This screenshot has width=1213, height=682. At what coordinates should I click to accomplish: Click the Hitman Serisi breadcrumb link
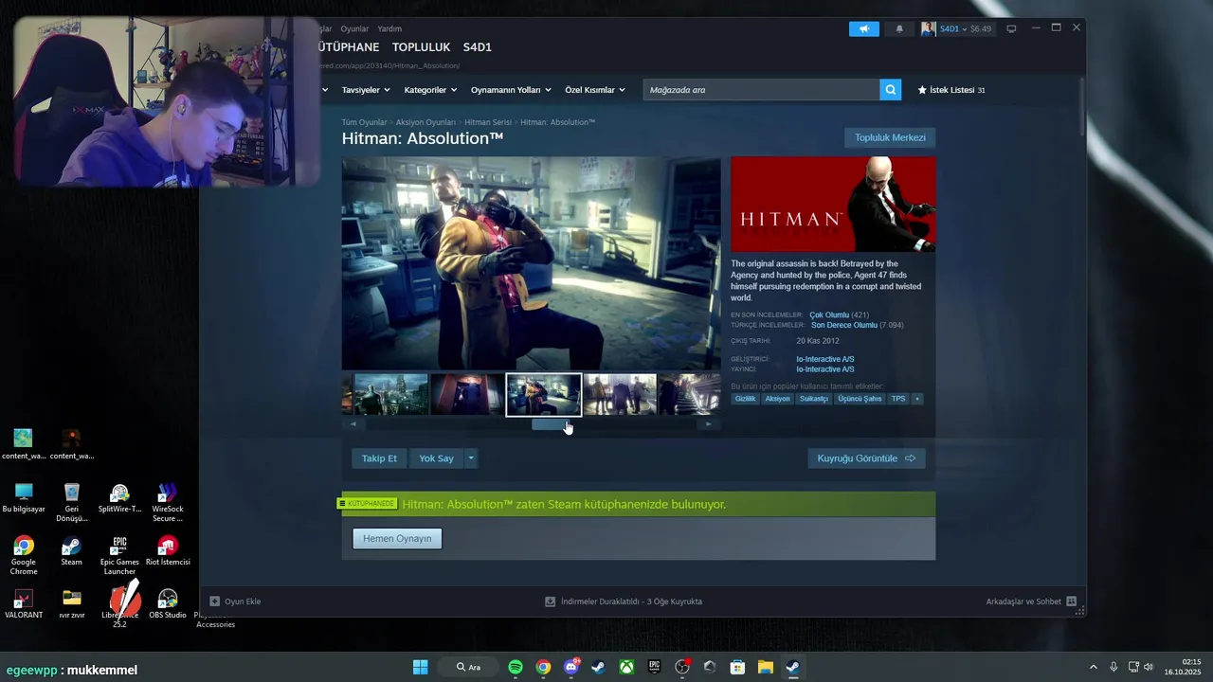[488, 122]
